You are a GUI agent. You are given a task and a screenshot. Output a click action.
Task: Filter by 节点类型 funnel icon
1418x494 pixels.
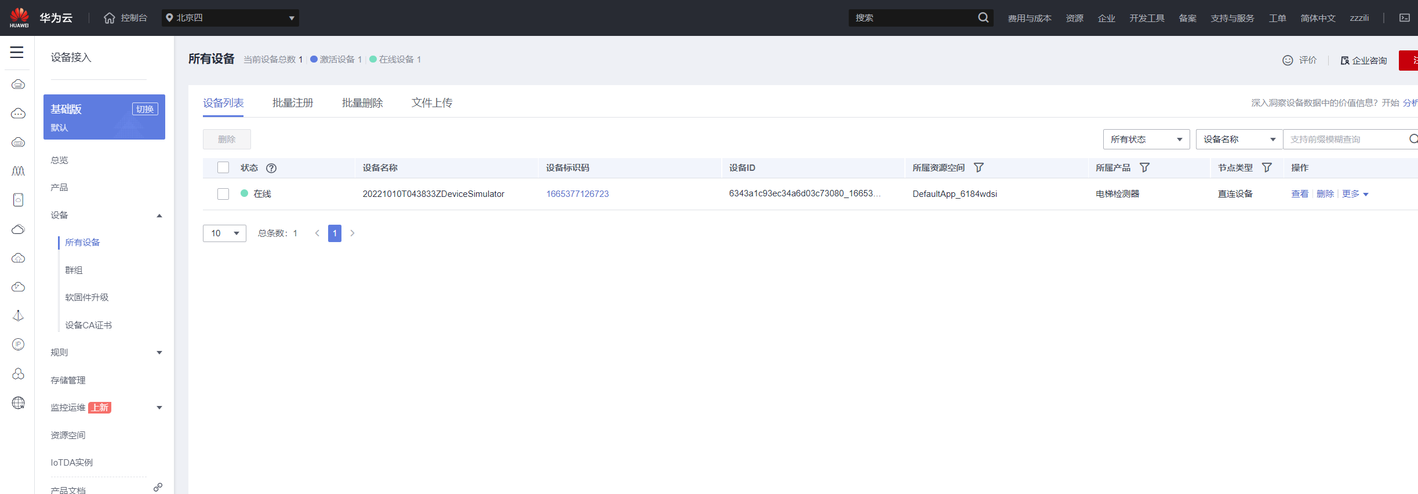click(x=1267, y=167)
